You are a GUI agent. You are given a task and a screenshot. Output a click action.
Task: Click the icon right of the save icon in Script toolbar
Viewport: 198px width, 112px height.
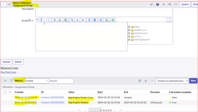[x=107, y=20]
